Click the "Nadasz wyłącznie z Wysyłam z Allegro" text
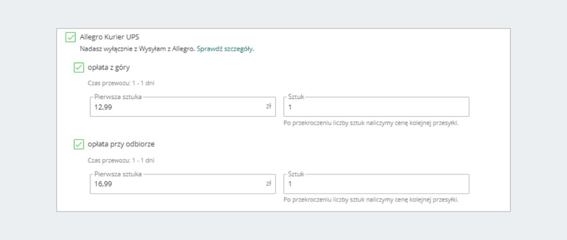Screen dimensions: 567x240 pos(137,49)
